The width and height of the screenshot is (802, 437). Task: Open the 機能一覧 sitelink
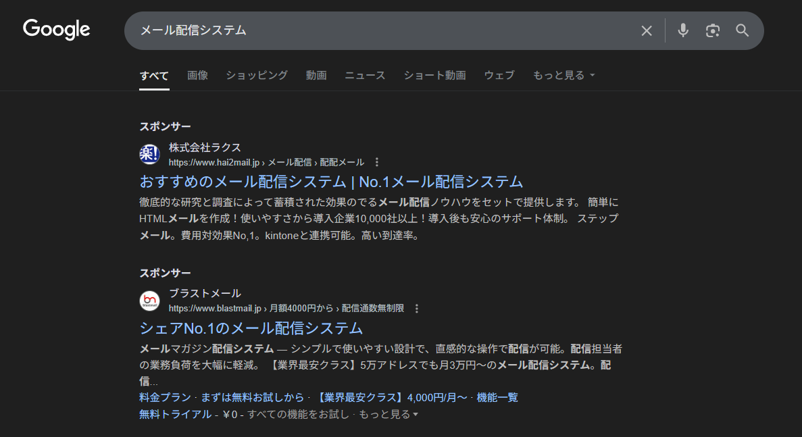click(x=497, y=397)
